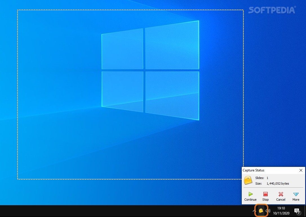
Task: Click the Capture Status title text
Action: pyautogui.click(x=253, y=170)
